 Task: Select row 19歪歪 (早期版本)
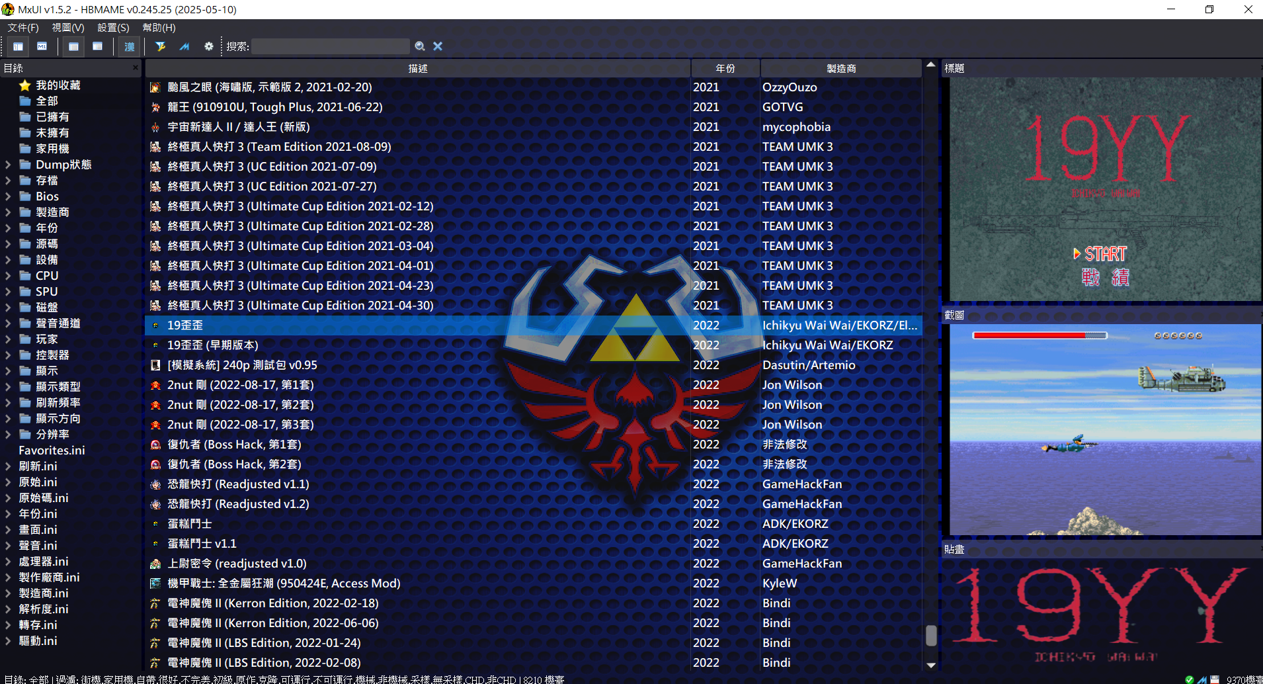point(533,345)
